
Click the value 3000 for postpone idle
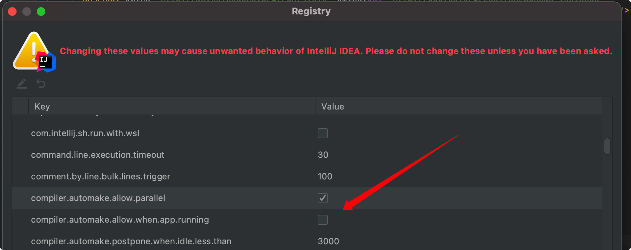[328, 241]
